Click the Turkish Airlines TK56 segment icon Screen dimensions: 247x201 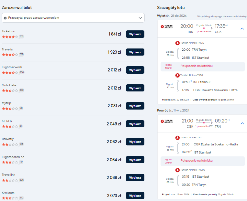click(x=177, y=75)
